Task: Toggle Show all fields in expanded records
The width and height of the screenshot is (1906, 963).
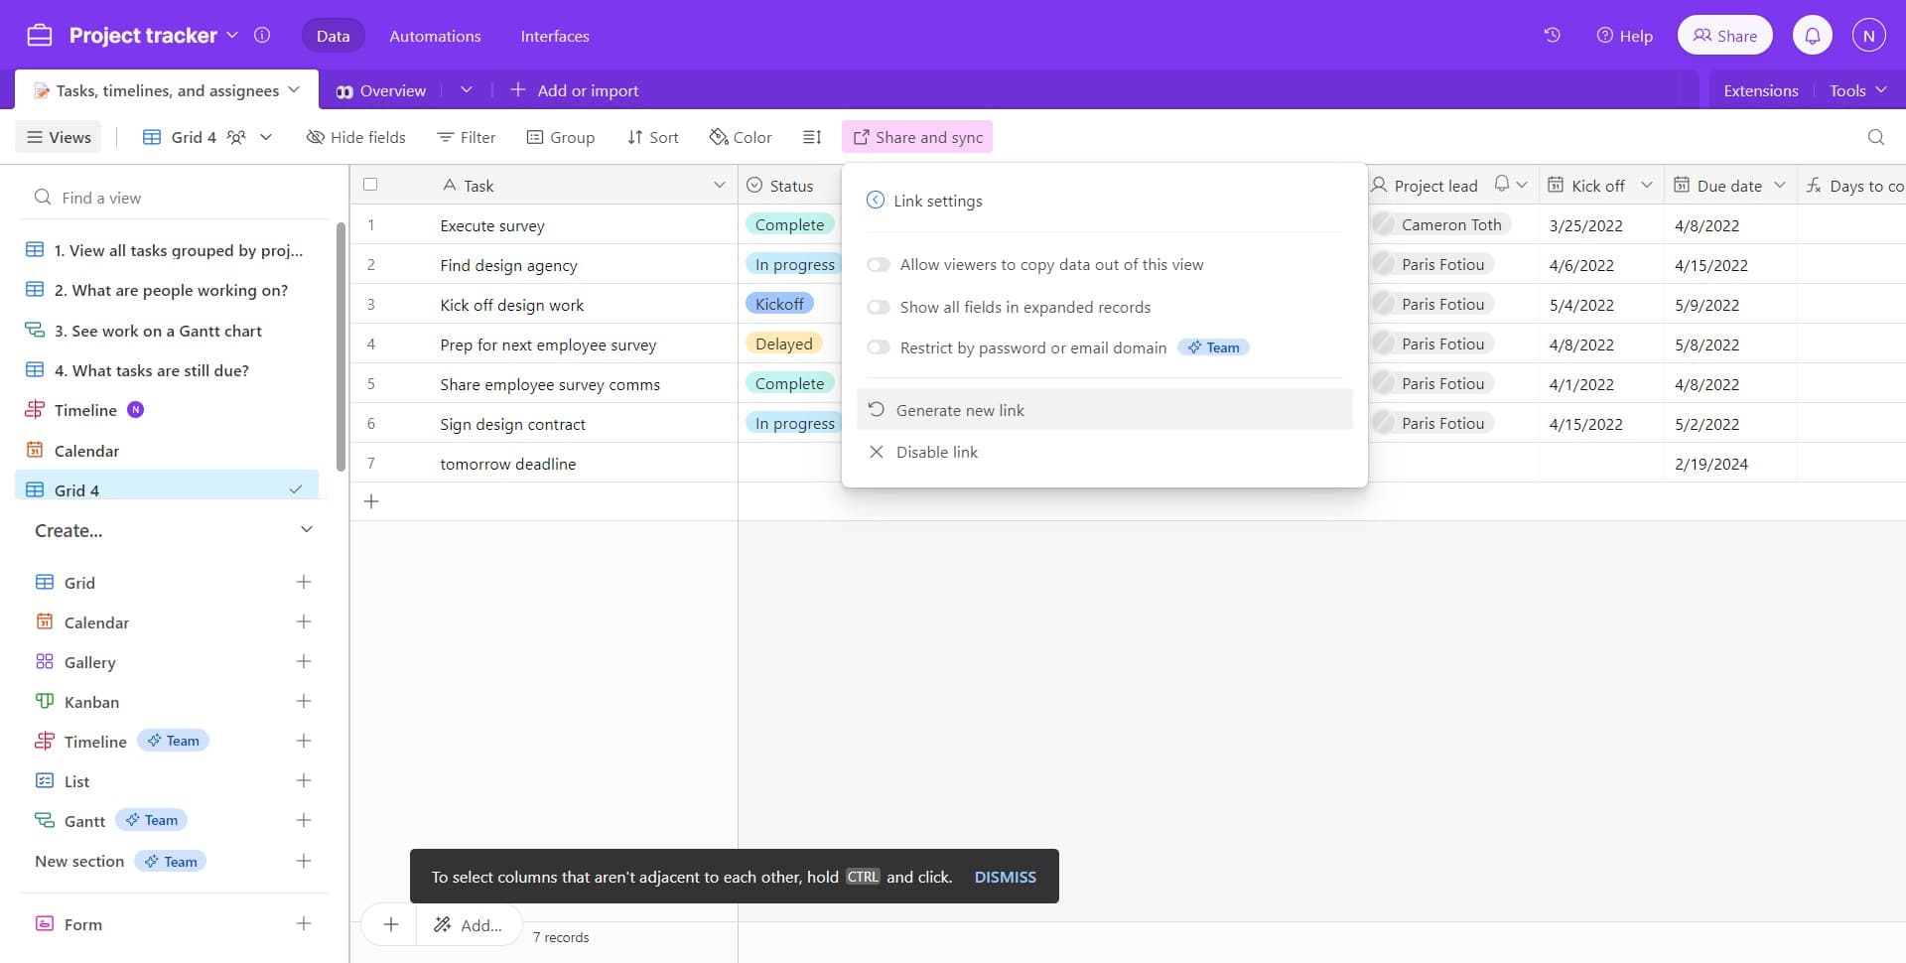Action: click(879, 308)
